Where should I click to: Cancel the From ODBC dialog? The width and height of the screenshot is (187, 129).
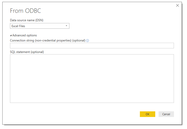click(x=166, y=114)
